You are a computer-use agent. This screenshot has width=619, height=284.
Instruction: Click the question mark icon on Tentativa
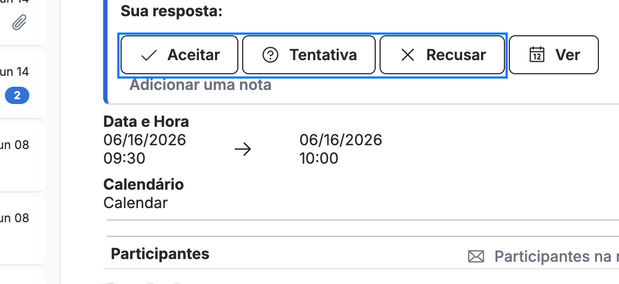pos(270,55)
